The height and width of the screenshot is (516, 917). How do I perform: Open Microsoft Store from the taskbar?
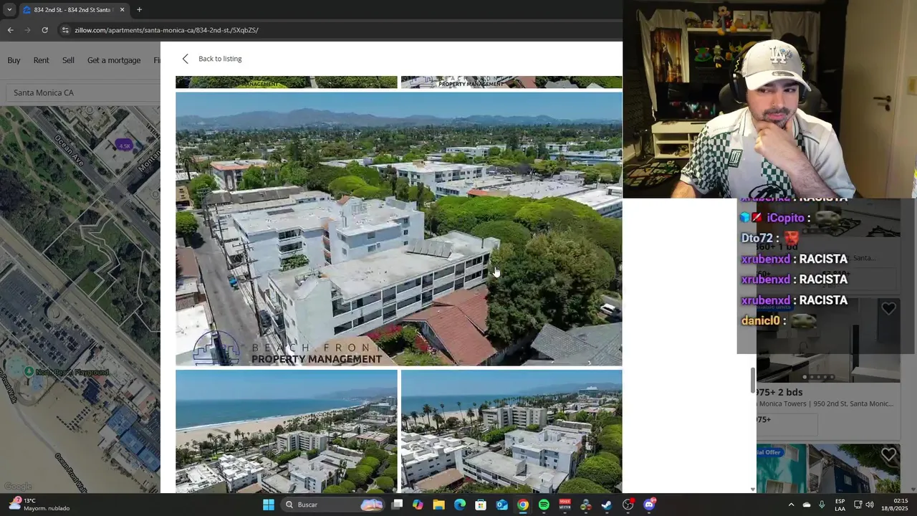tap(481, 505)
